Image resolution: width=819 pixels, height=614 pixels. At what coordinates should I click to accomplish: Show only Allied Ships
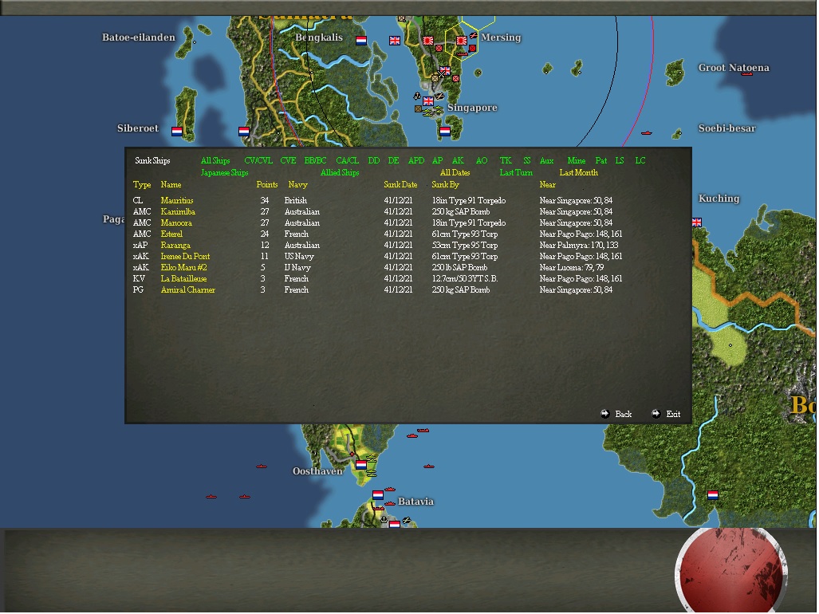click(340, 173)
